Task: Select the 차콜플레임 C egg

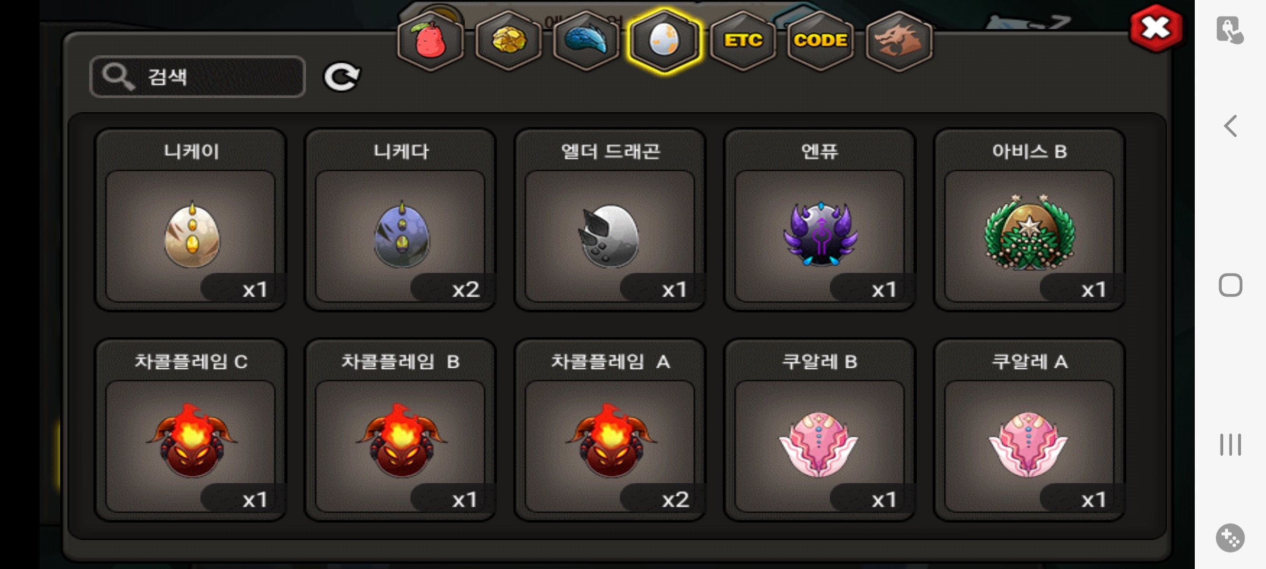Action: click(190, 430)
